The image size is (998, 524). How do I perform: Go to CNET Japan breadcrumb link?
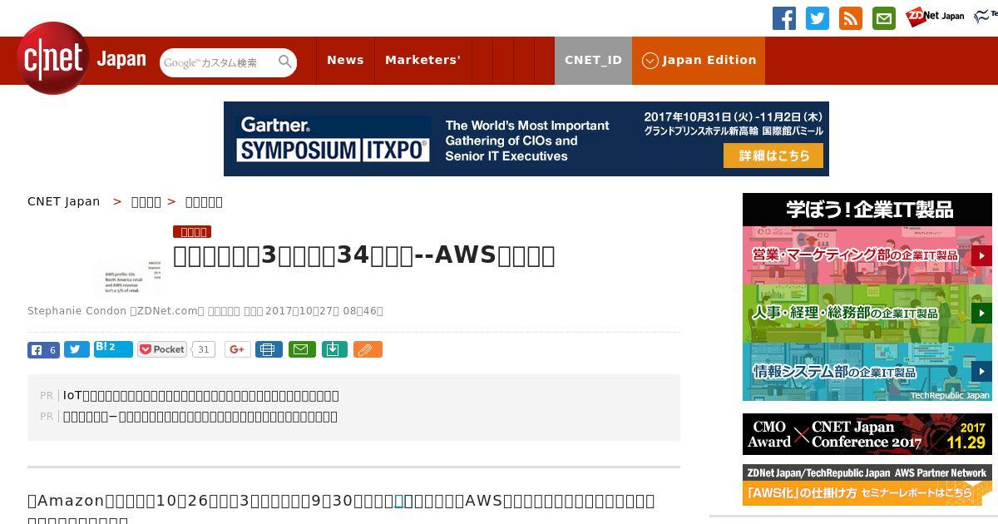[x=64, y=201]
